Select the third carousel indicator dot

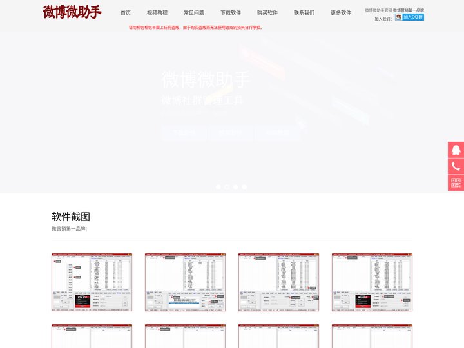[x=236, y=187]
